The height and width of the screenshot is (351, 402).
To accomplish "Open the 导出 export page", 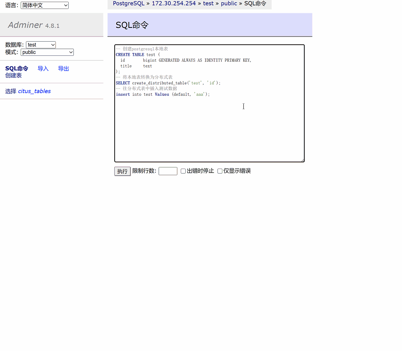I will coord(63,68).
